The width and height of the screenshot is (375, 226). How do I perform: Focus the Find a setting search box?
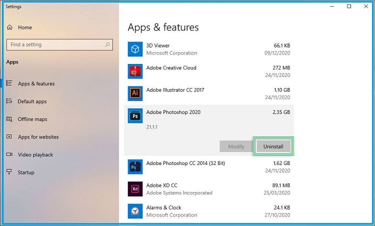59,44
